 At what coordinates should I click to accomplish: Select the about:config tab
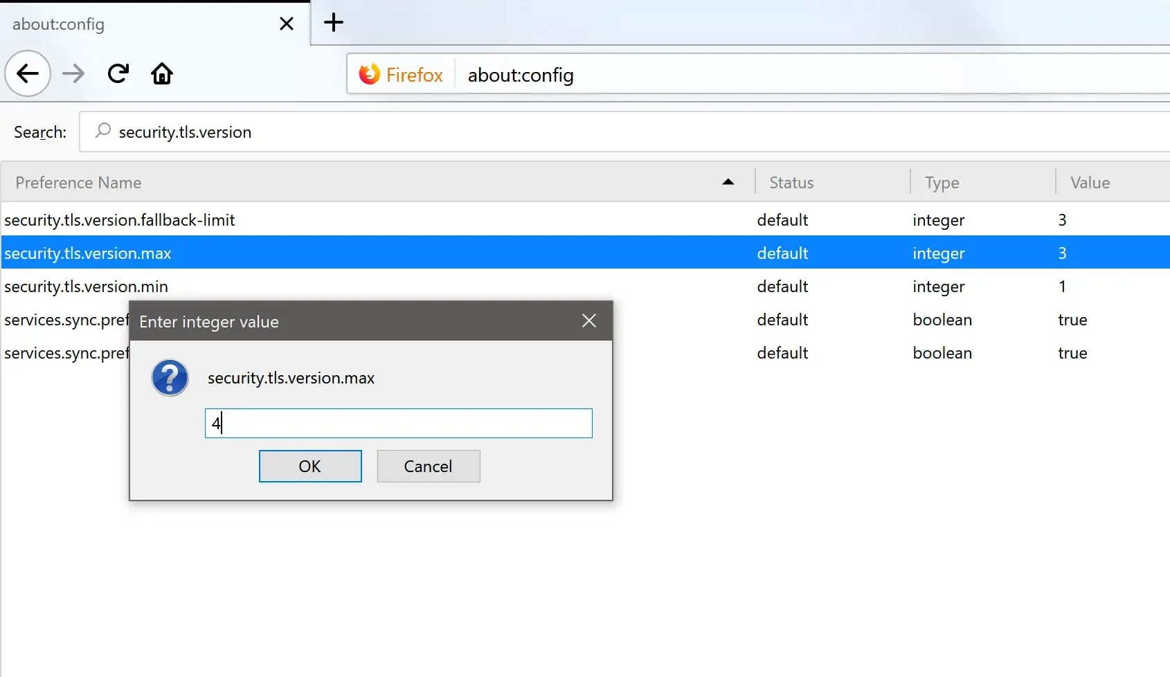(x=155, y=24)
